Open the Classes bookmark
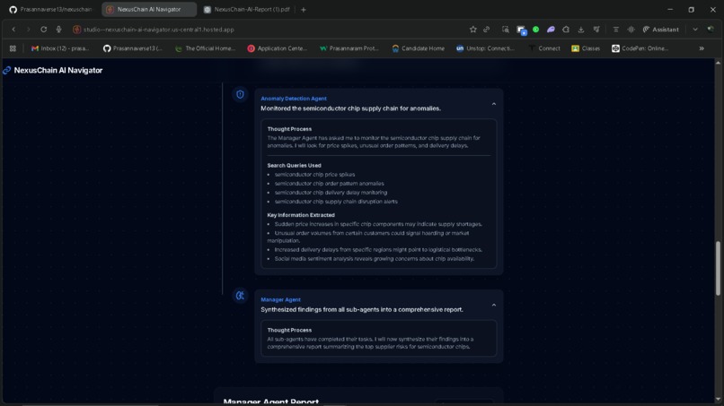Viewport: 724px width, 406px height. [x=586, y=48]
